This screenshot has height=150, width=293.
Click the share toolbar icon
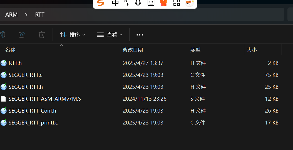22,35
